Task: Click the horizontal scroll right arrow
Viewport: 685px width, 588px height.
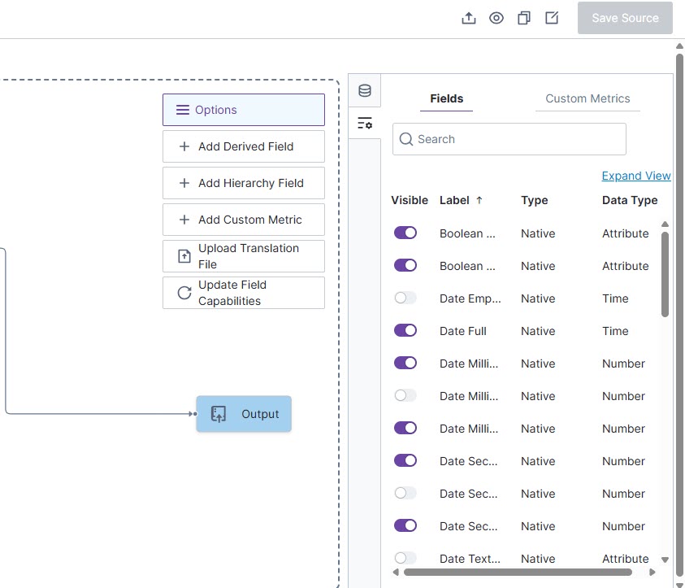Action: click(652, 573)
